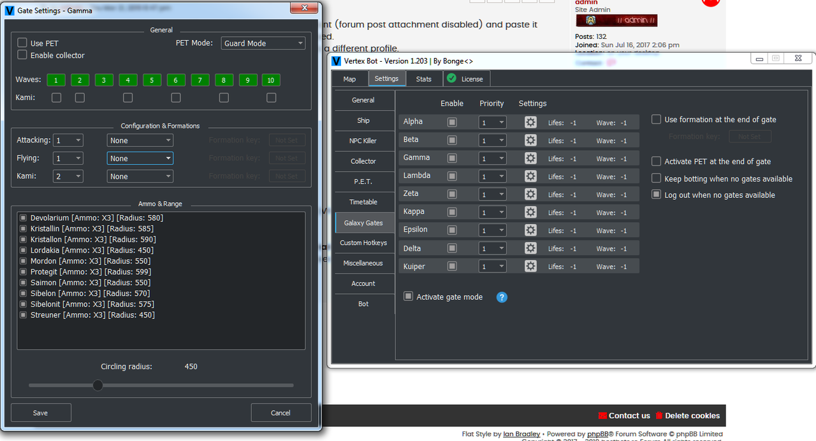Click Gate Settings window logo icon
Image resolution: width=816 pixels, height=441 pixels.
(x=10, y=11)
